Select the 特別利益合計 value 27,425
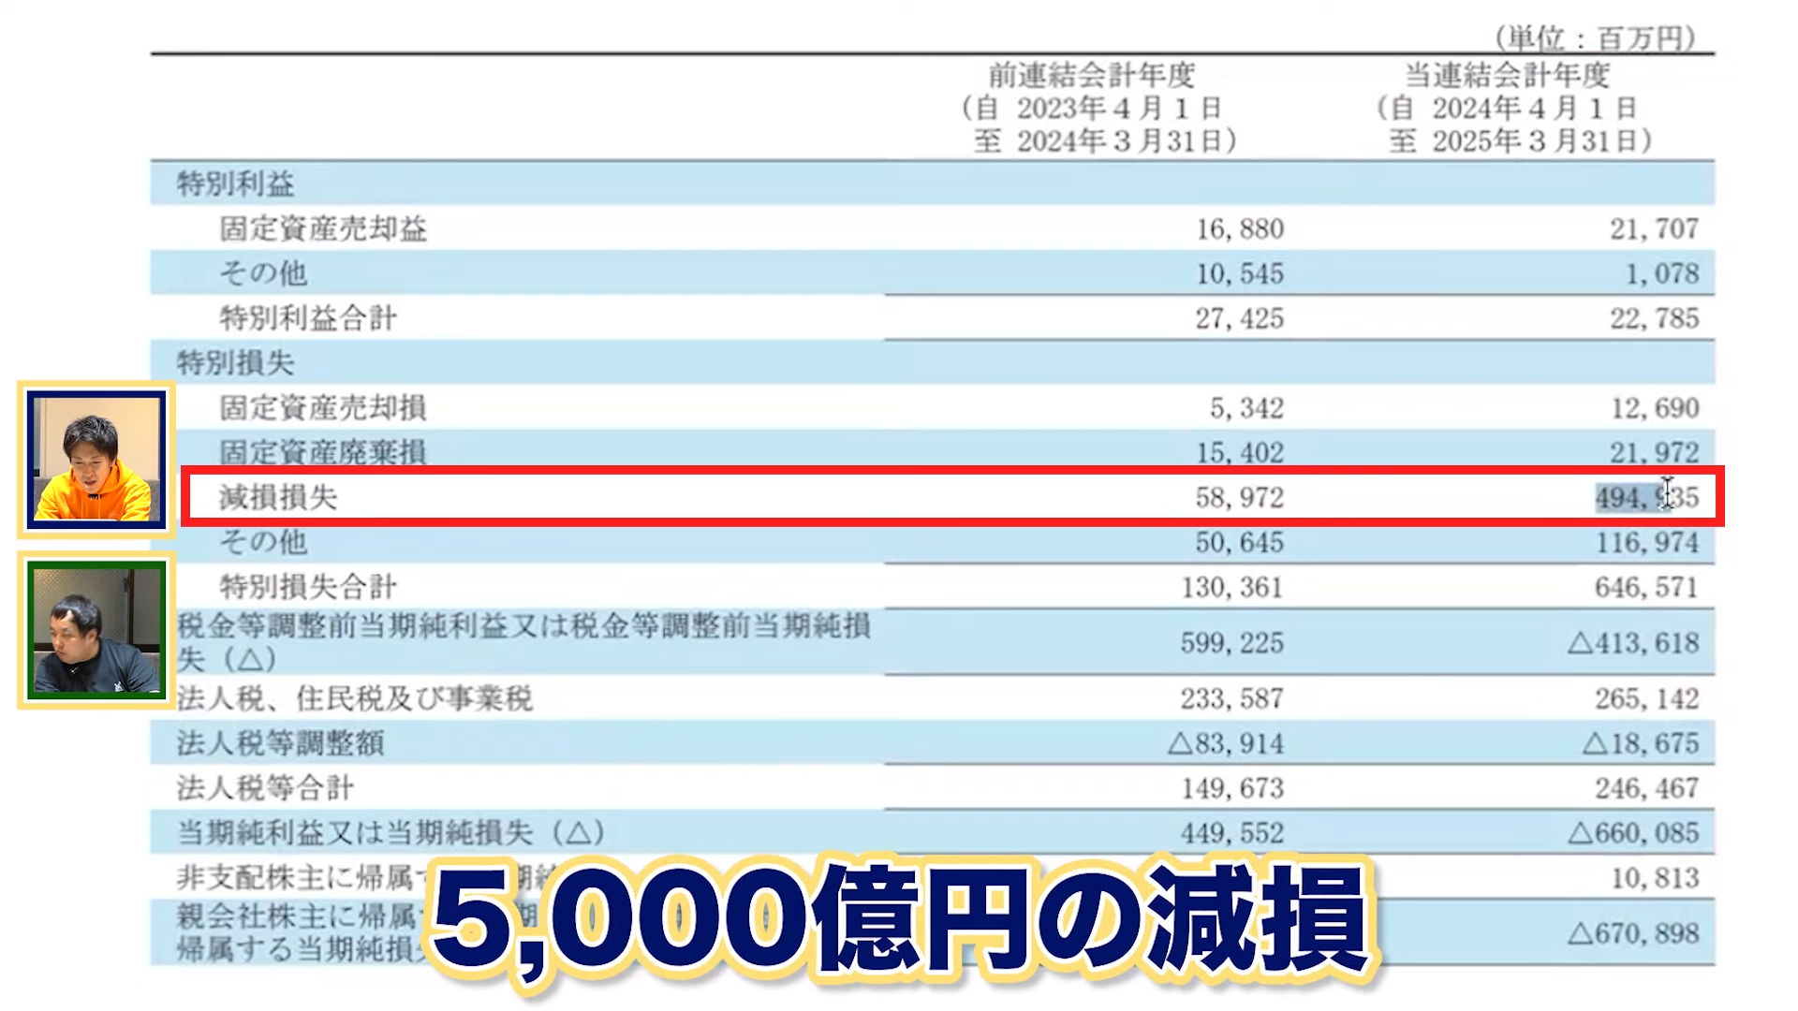 pos(1236,318)
